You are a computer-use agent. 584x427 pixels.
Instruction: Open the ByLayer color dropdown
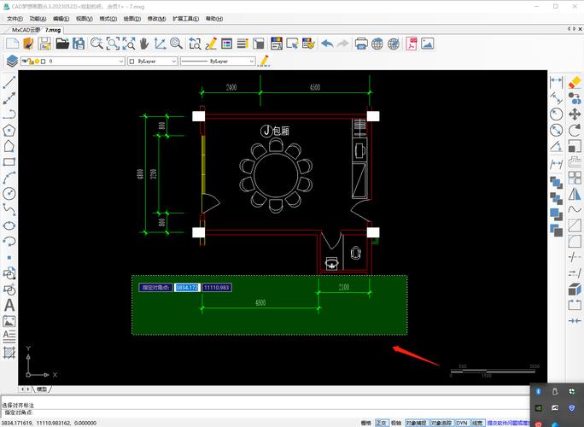coord(174,61)
